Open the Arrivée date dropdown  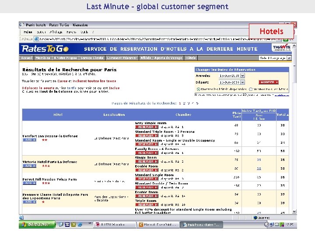pyautogui.click(x=243, y=76)
